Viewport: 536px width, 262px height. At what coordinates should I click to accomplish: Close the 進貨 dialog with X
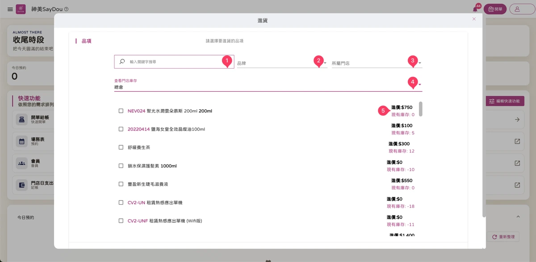474,19
